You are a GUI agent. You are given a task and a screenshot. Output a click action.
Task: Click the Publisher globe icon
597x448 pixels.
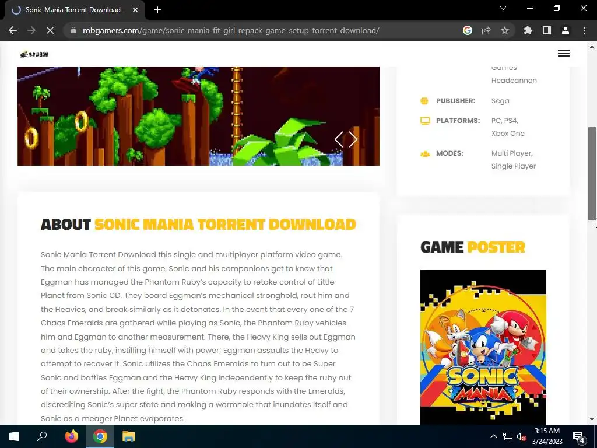(x=424, y=101)
